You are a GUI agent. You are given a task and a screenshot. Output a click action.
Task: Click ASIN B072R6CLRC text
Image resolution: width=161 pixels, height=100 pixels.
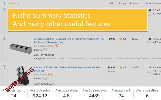coord(44,55)
